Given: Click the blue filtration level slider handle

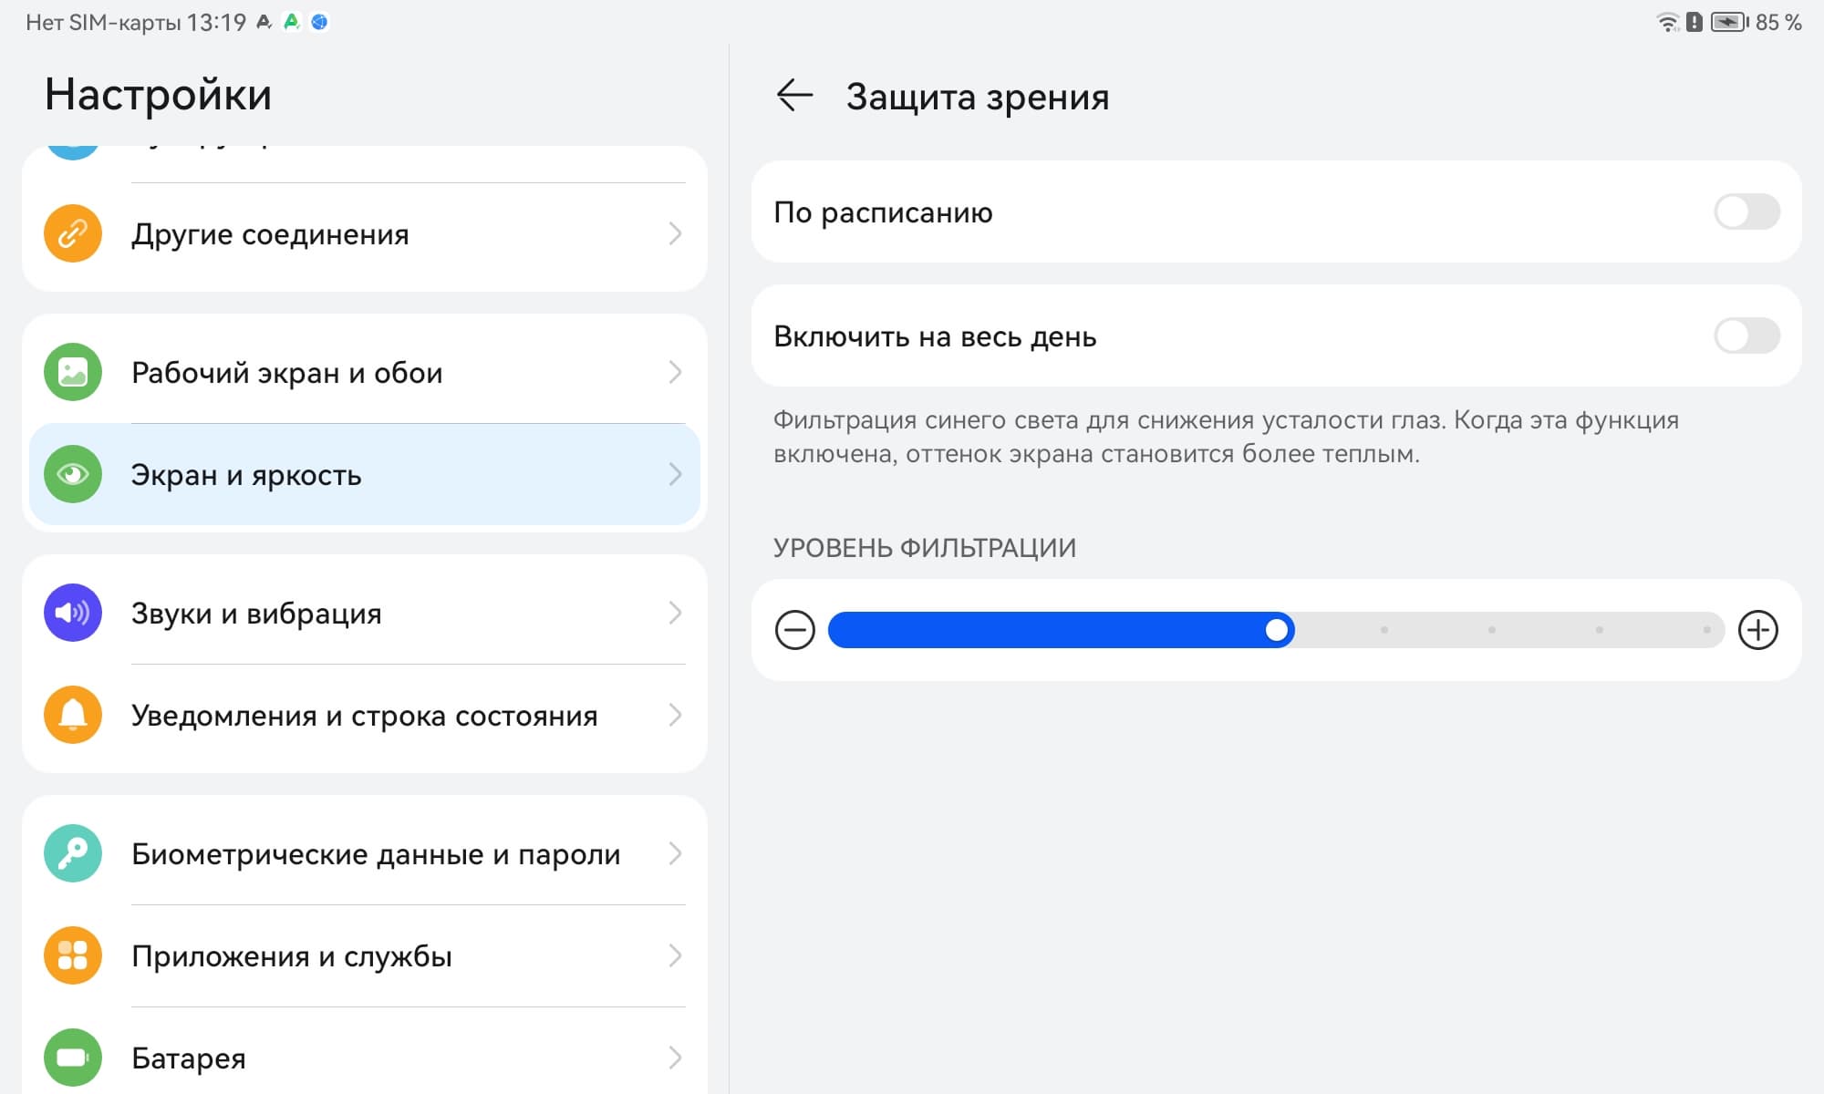Looking at the screenshot, I should pyautogui.click(x=1277, y=630).
